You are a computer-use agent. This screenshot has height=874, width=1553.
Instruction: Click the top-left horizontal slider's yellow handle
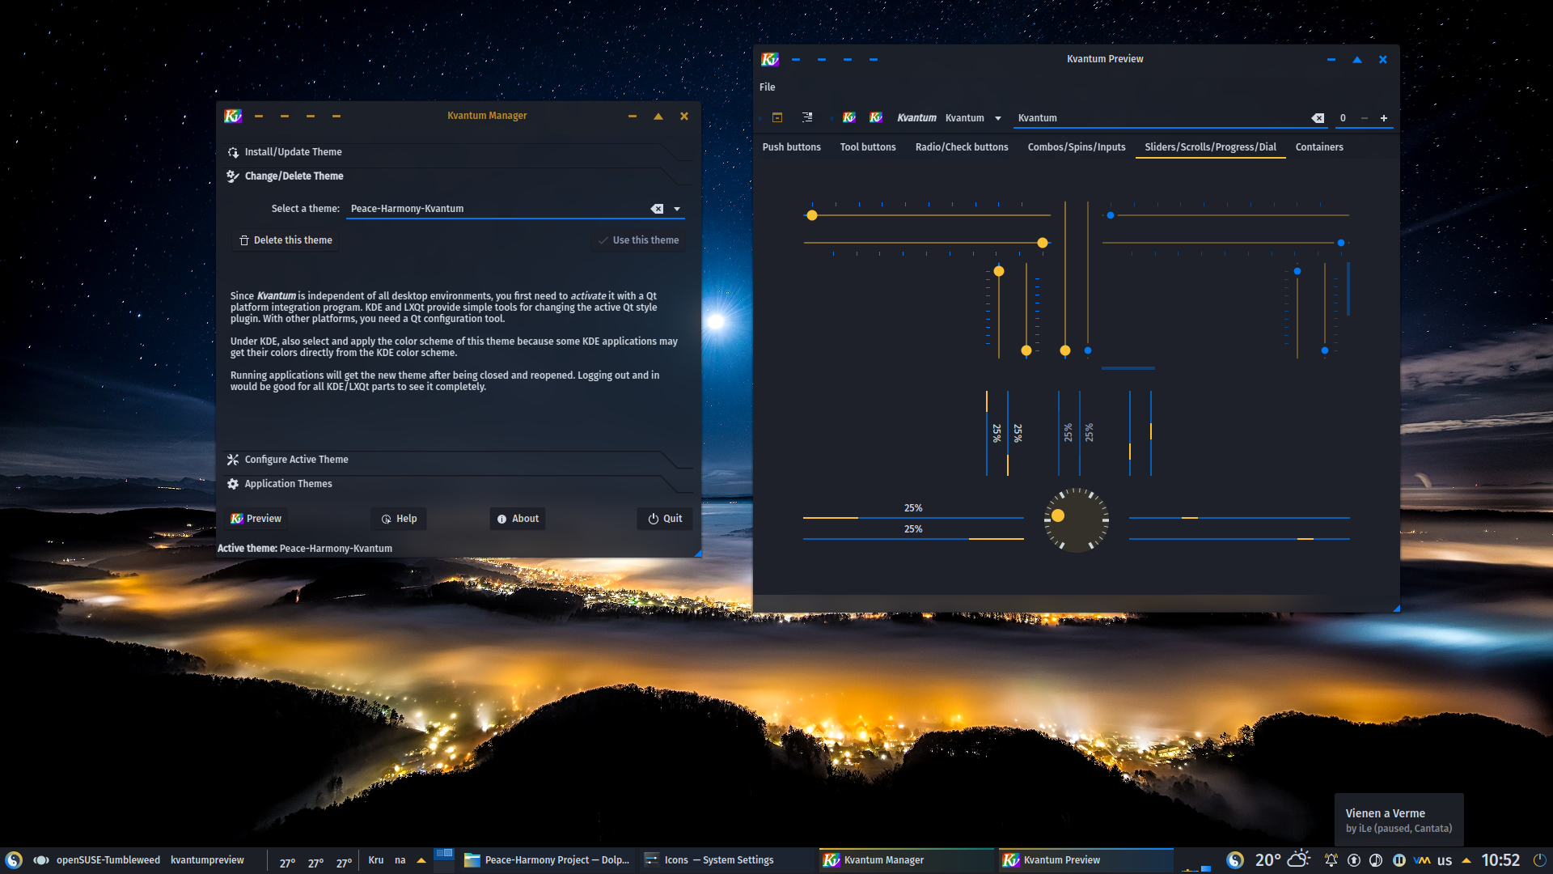coord(812,215)
